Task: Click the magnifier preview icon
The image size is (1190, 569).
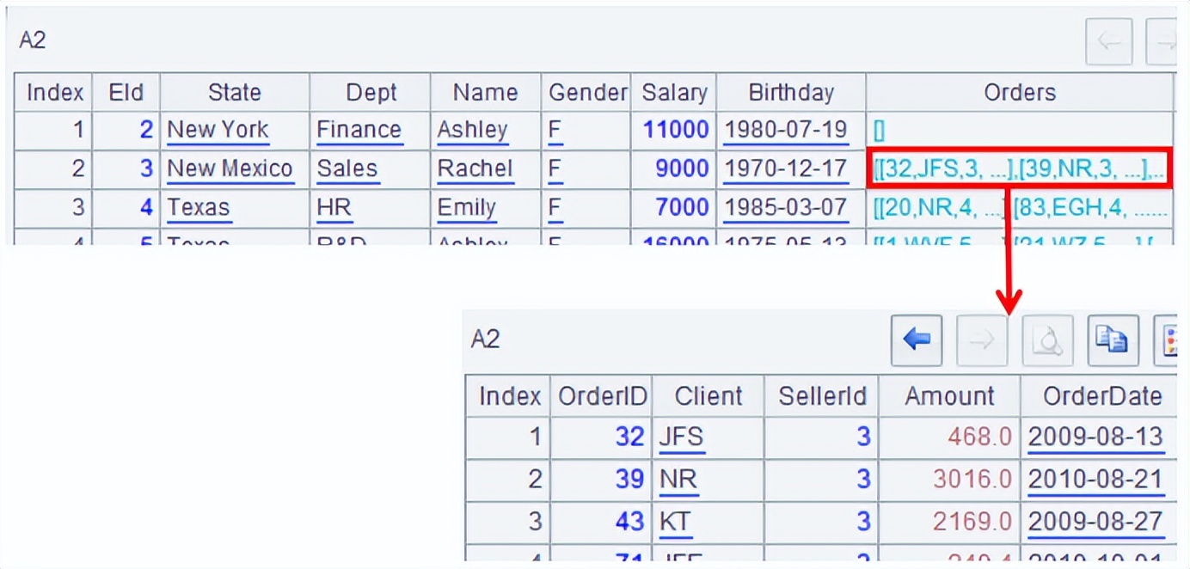Action: (x=1047, y=340)
